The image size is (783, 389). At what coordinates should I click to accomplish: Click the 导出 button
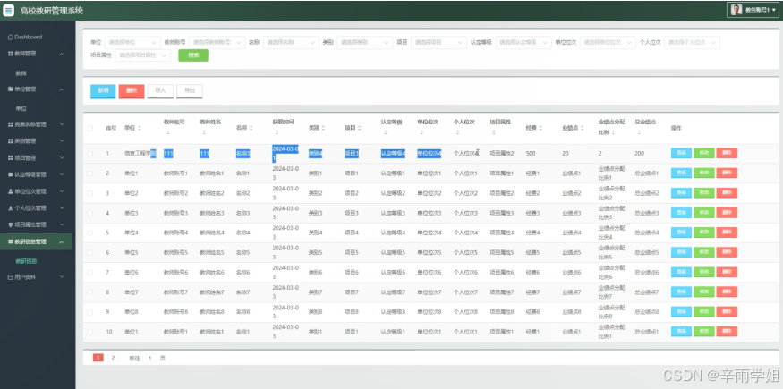point(190,91)
